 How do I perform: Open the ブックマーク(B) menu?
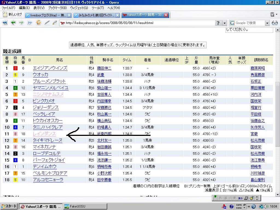click(57, 8)
